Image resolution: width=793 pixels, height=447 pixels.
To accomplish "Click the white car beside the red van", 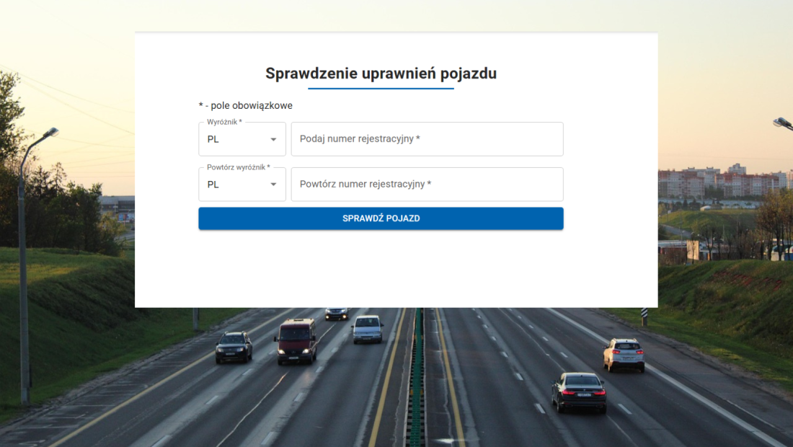I will click(368, 329).
